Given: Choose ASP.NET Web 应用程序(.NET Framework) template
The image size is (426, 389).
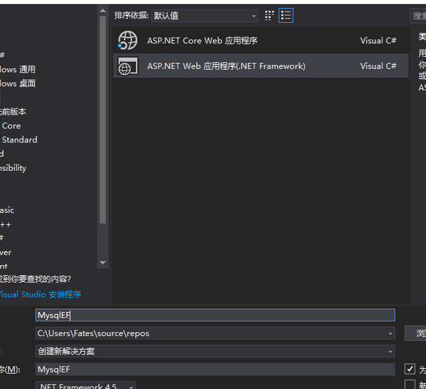Looking at the screenshot, I should tap(261, 66).
